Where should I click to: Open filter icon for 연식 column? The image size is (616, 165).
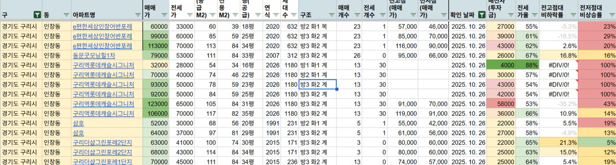(x=276, y=15)
